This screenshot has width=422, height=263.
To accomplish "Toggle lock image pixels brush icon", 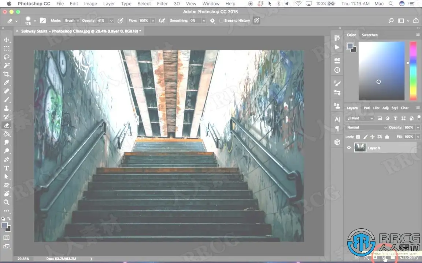I will pyautogui.click(x=365, y=137).
